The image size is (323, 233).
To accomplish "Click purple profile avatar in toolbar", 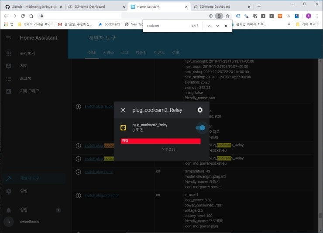I will 308,16.
